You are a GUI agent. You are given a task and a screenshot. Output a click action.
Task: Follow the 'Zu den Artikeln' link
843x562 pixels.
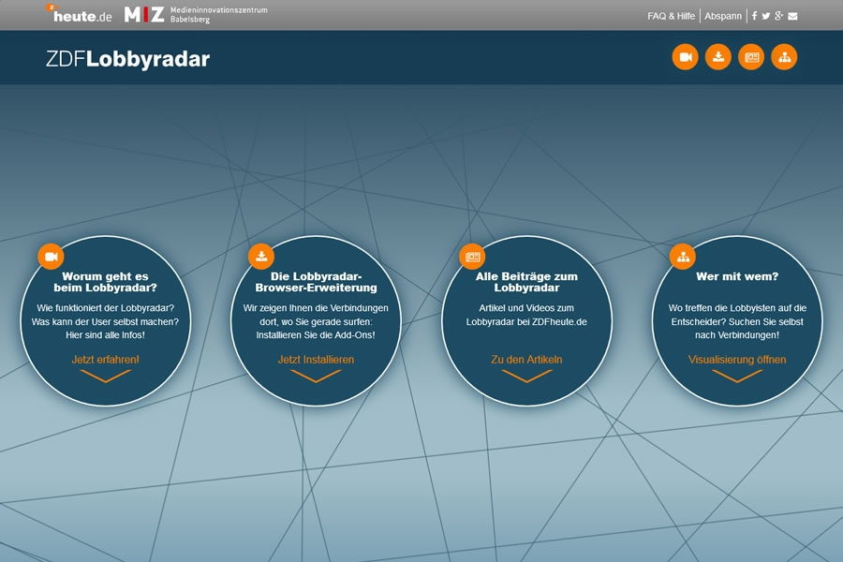point(526,360)
